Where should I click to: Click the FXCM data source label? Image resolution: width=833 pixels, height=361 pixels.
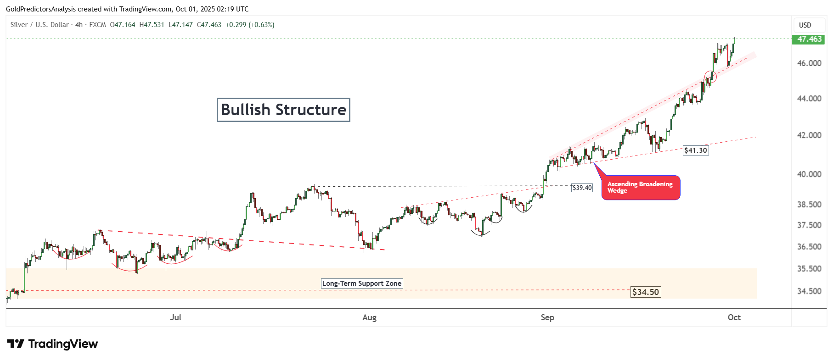pos(97,25)
